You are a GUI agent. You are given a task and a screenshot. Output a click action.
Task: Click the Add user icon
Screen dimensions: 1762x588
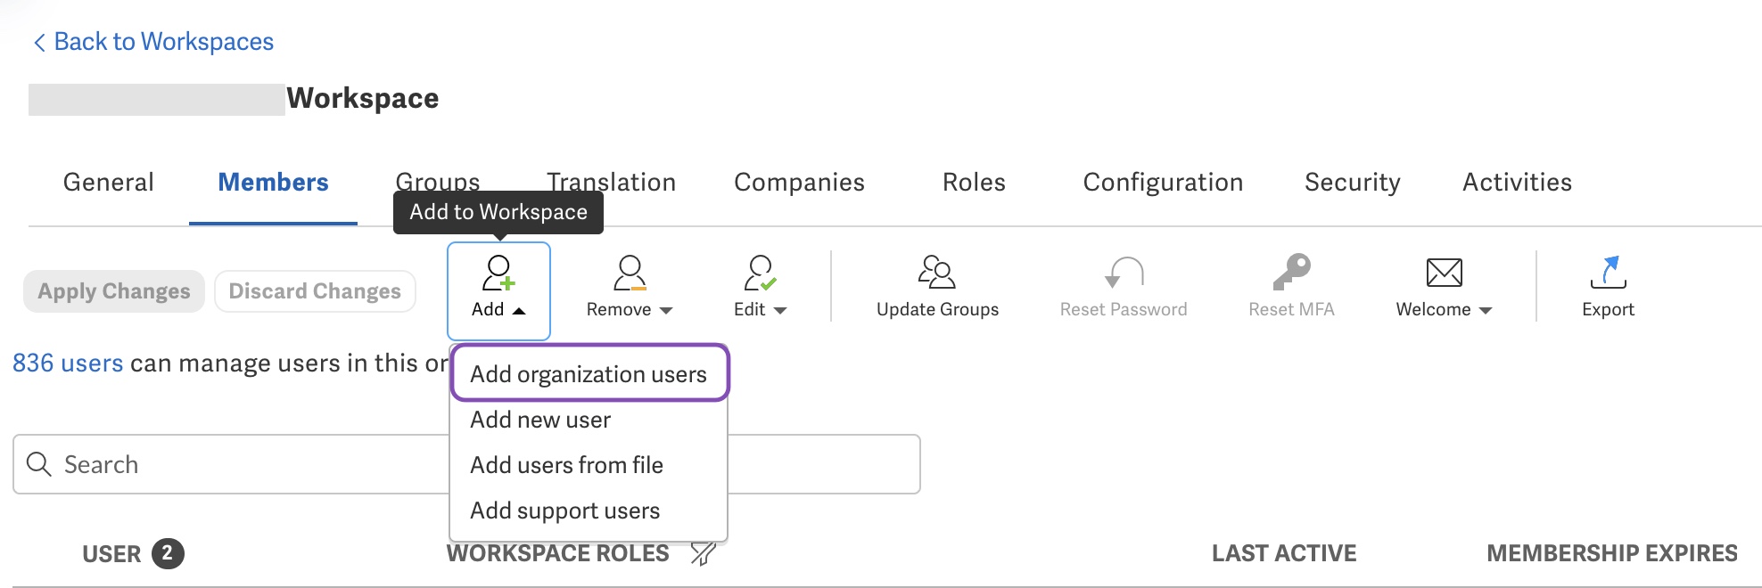pos(498,273)
